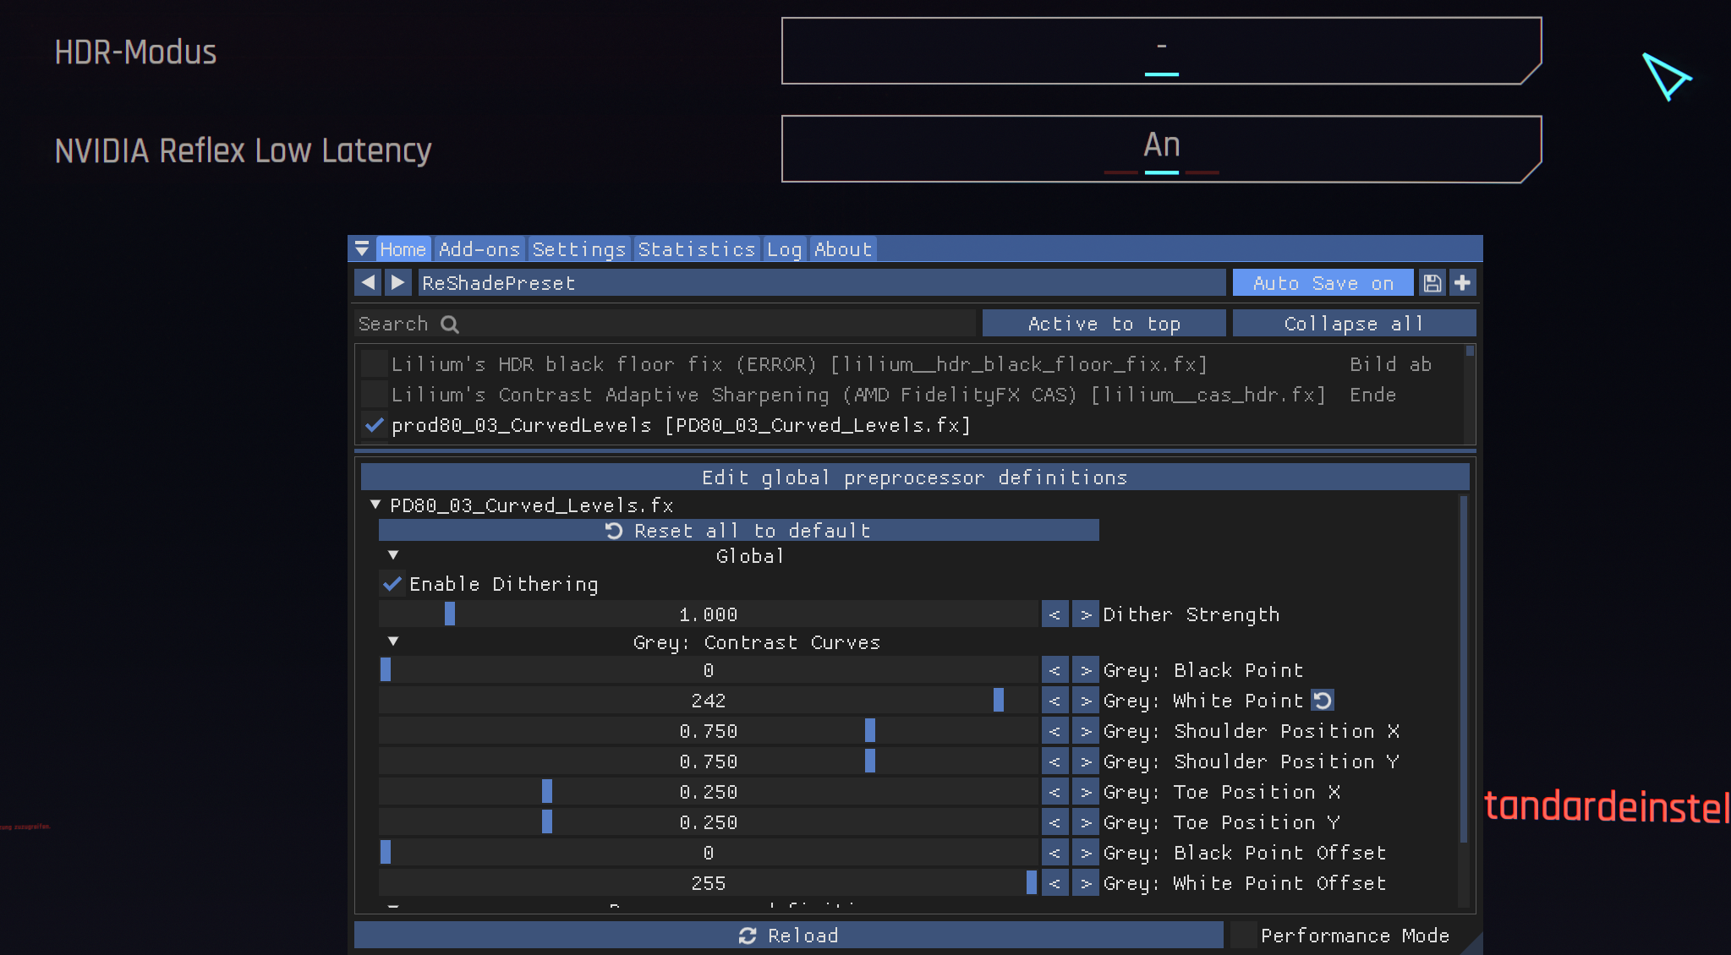The image size is (1731, 955).
Task: Click the right arrow to switch preset
Action: coord(397,282)
